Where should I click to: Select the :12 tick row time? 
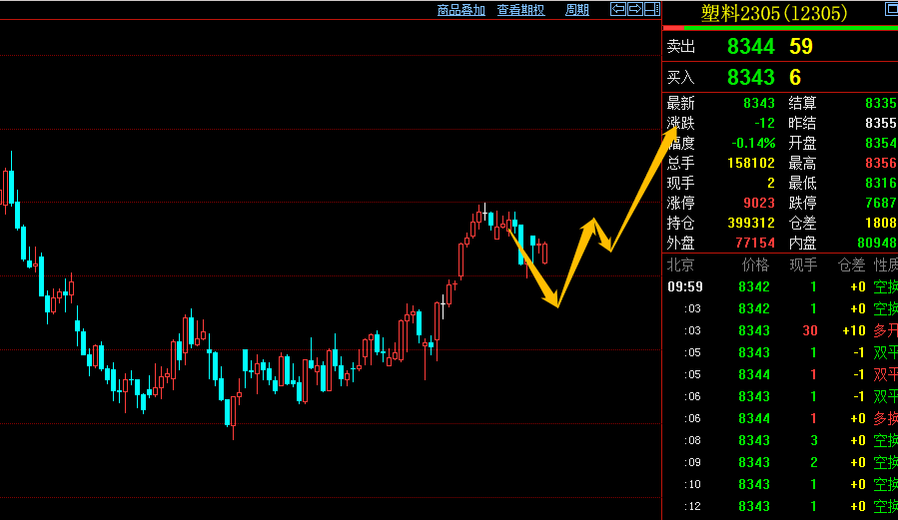tap(692, 506)
